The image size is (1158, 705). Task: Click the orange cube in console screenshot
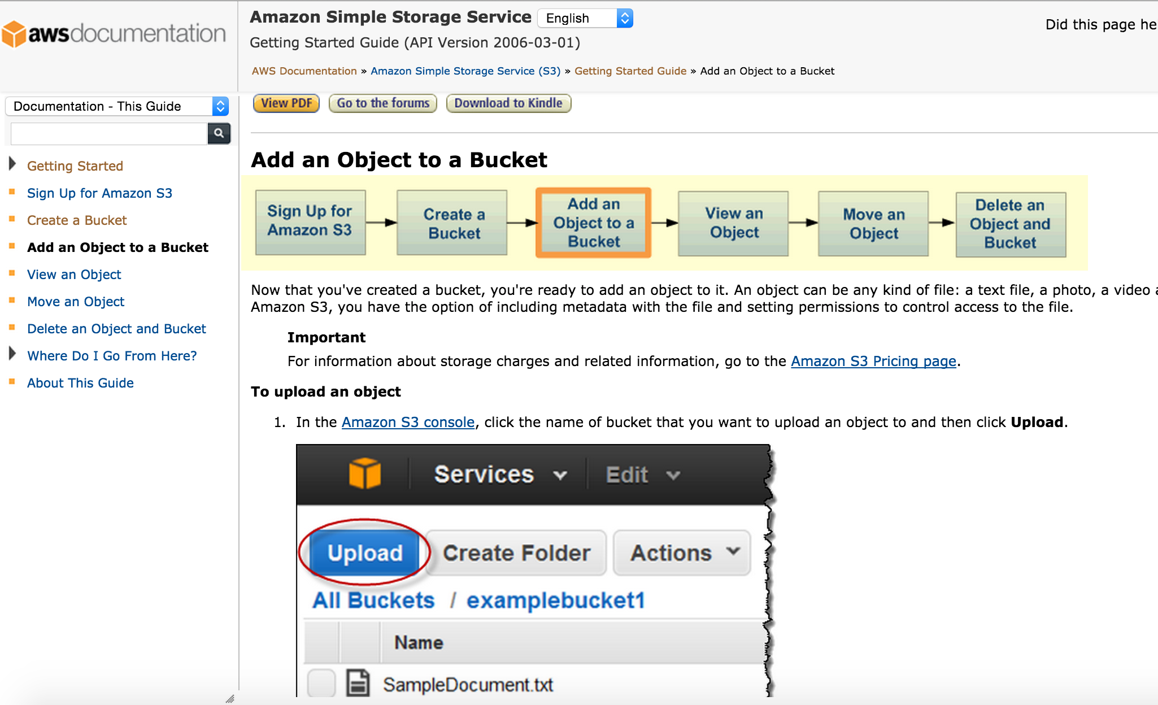pyautogui.click(x=364, y=473)
